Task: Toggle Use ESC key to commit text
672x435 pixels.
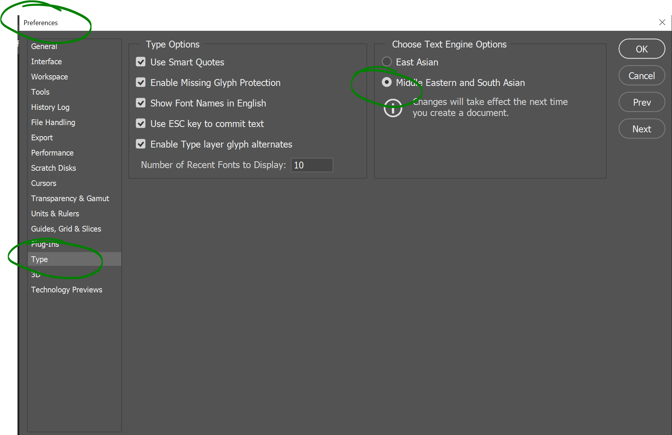Action: (x=141, y=124)
